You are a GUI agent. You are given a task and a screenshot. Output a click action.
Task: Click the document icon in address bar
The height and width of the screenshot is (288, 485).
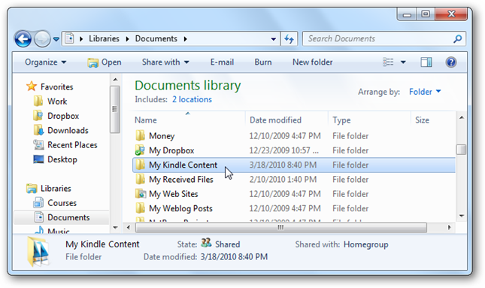tap(70, 38)
